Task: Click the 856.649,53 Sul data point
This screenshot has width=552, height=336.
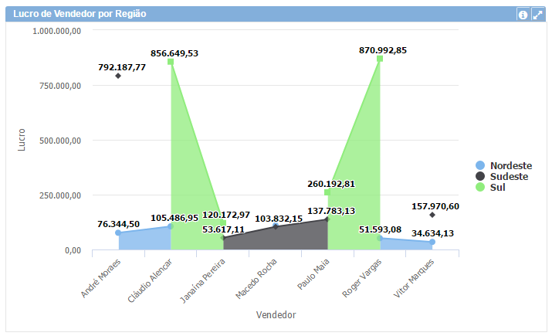Action: pos(171,62)
